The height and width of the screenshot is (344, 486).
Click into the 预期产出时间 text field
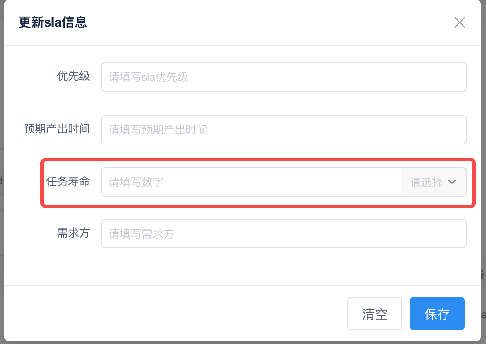pos(283,130)
